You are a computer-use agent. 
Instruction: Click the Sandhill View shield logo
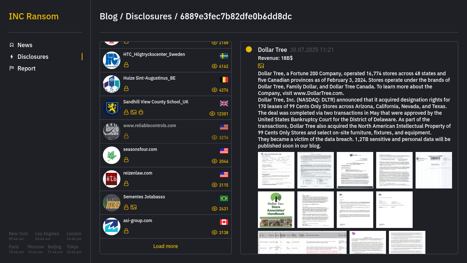coord(112,108)
